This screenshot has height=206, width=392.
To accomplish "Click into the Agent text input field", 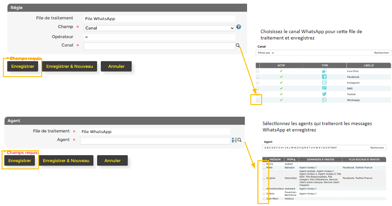I will (155, 140).
